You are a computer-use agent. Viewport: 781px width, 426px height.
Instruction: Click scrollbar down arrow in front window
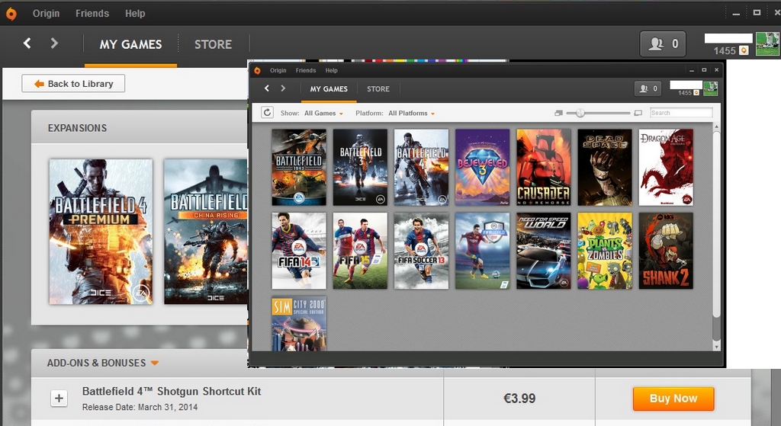[717, 347]
